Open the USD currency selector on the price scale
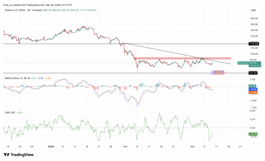265x161 pixels. (x=254, y=10)
